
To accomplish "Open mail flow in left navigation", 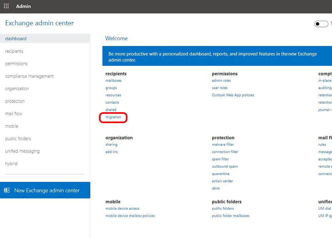I will click(14, 114).
